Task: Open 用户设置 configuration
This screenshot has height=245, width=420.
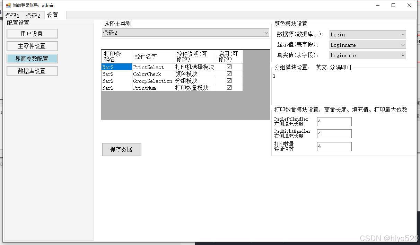Action: (x=32, y=34)
